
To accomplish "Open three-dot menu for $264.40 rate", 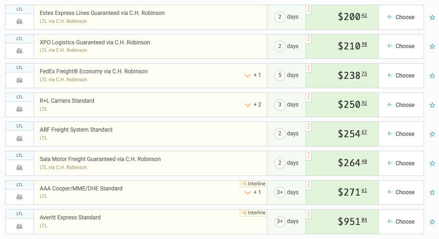I will click(308, 155).
